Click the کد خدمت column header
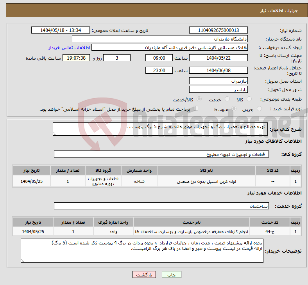Viewport: 308px width, 285px height. [x=270, y=222]
